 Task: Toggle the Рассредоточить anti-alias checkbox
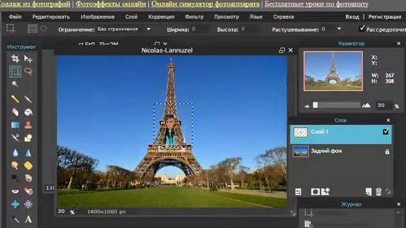click(x=362, y=28)
